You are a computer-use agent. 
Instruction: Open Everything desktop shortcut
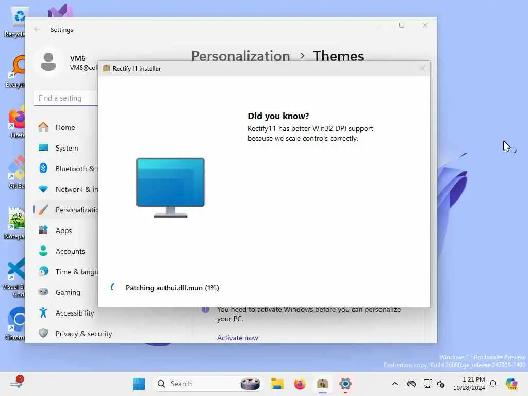[15, 72]
